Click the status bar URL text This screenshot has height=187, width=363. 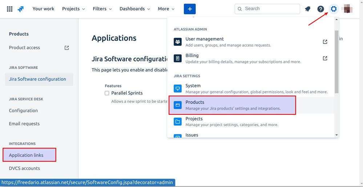click(x=86, y=182)
